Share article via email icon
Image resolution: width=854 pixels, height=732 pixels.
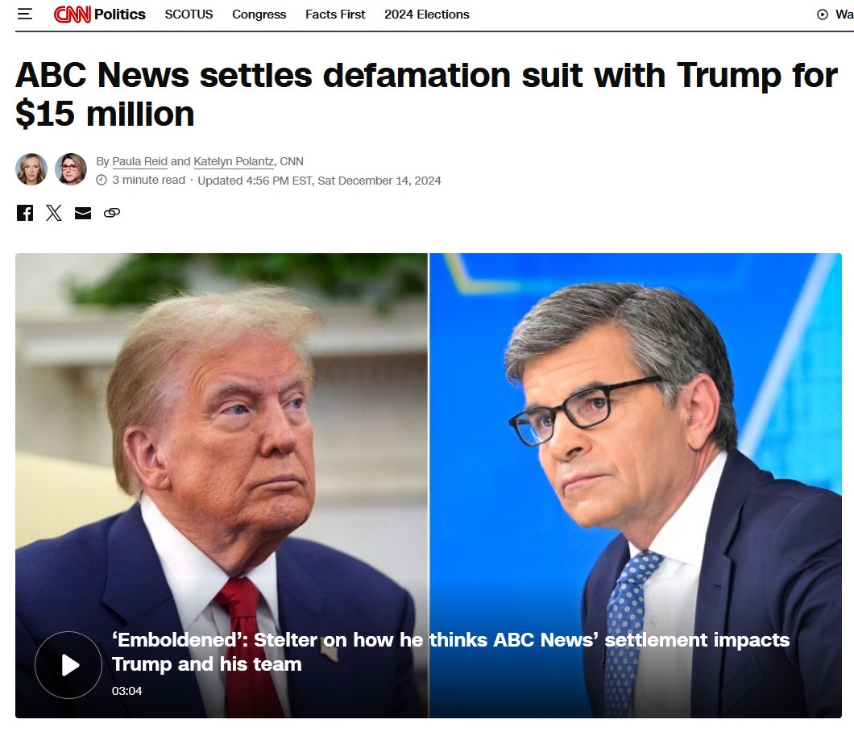(83, 213)
